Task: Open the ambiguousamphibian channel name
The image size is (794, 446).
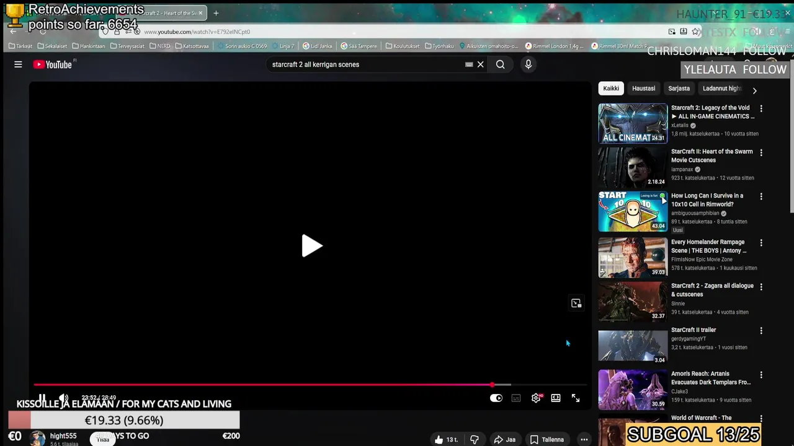Action: coord(695,213)
